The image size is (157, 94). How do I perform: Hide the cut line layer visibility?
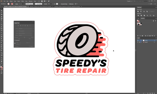tap(138, 40)
